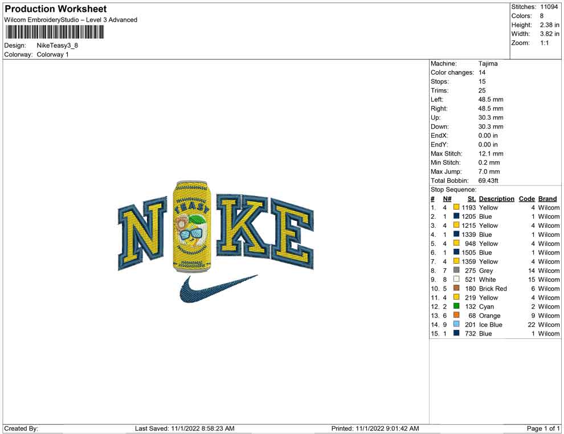Click the 'Orange' description in row 13
564x434 pixels.
(489, 316)
